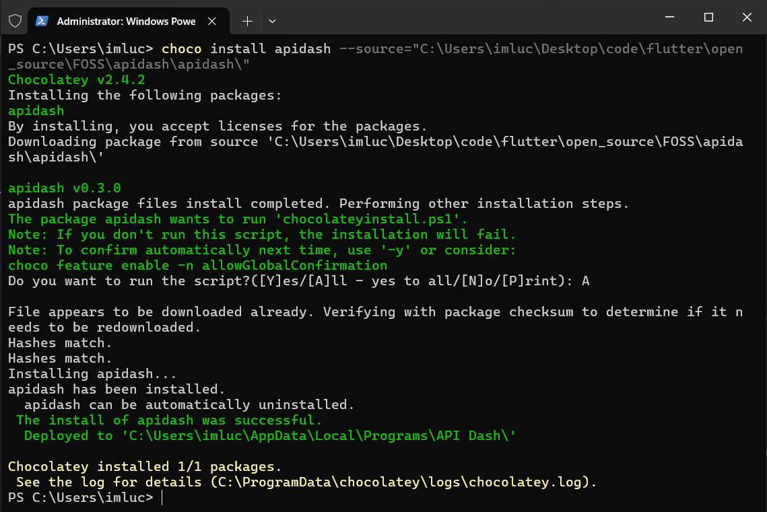Image resolution: width=767 pixels, height=512 pixels.
Task: Click the 'File appears to be downloaded already' line
Action: click(375, 320)
